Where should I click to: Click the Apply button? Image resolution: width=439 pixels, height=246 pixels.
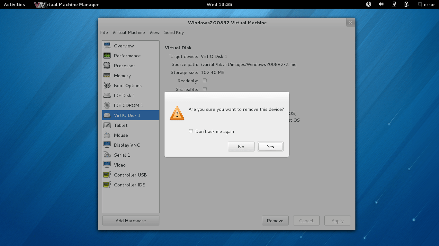[x=337, y=220]
